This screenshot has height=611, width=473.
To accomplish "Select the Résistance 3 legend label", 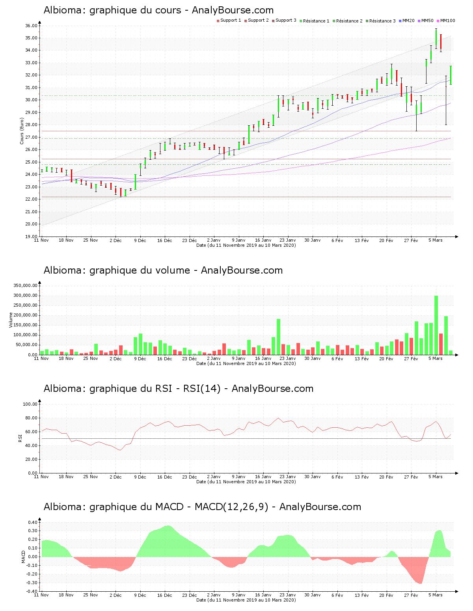I will pyautogui.click(x=382, y=21).
